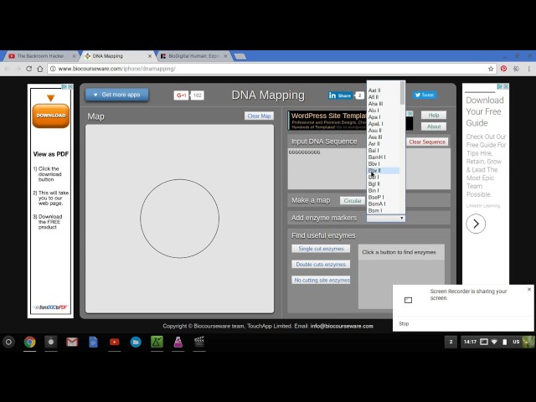536x402 pixels.
Task: Choose highlighted Bbv II enzyme
Action: point(384,171)
